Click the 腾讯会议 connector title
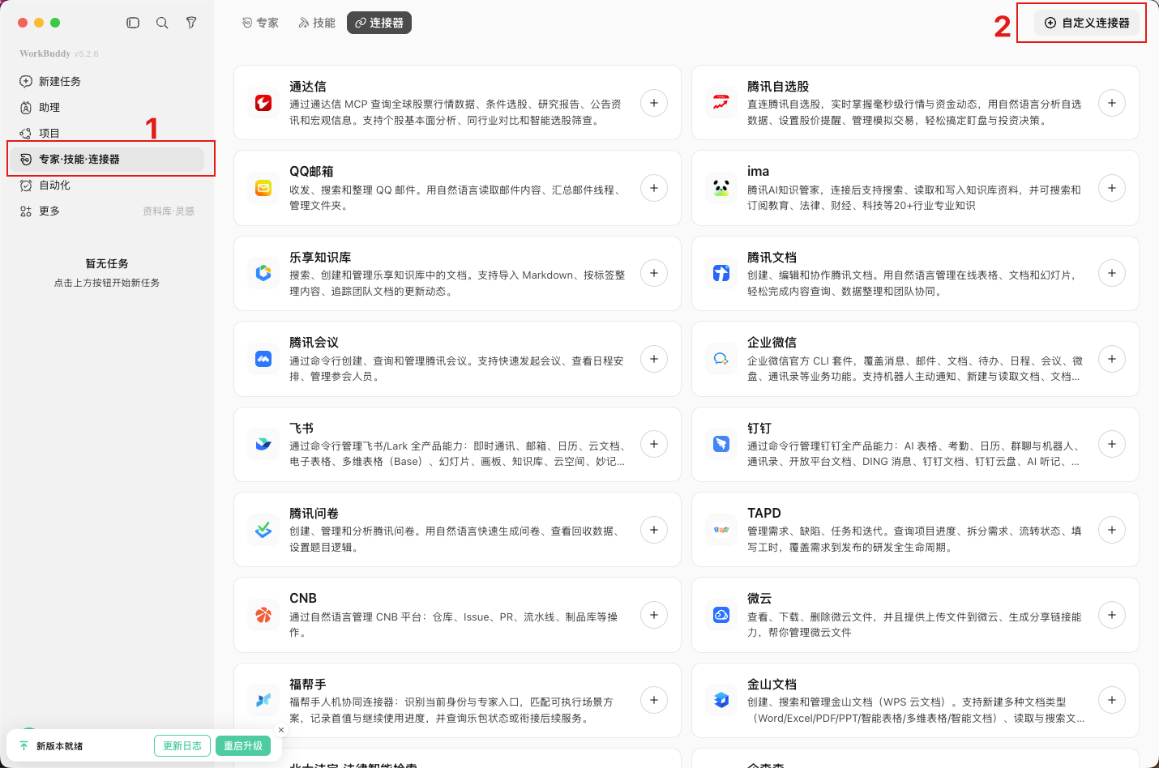 (x=314, y=343)
